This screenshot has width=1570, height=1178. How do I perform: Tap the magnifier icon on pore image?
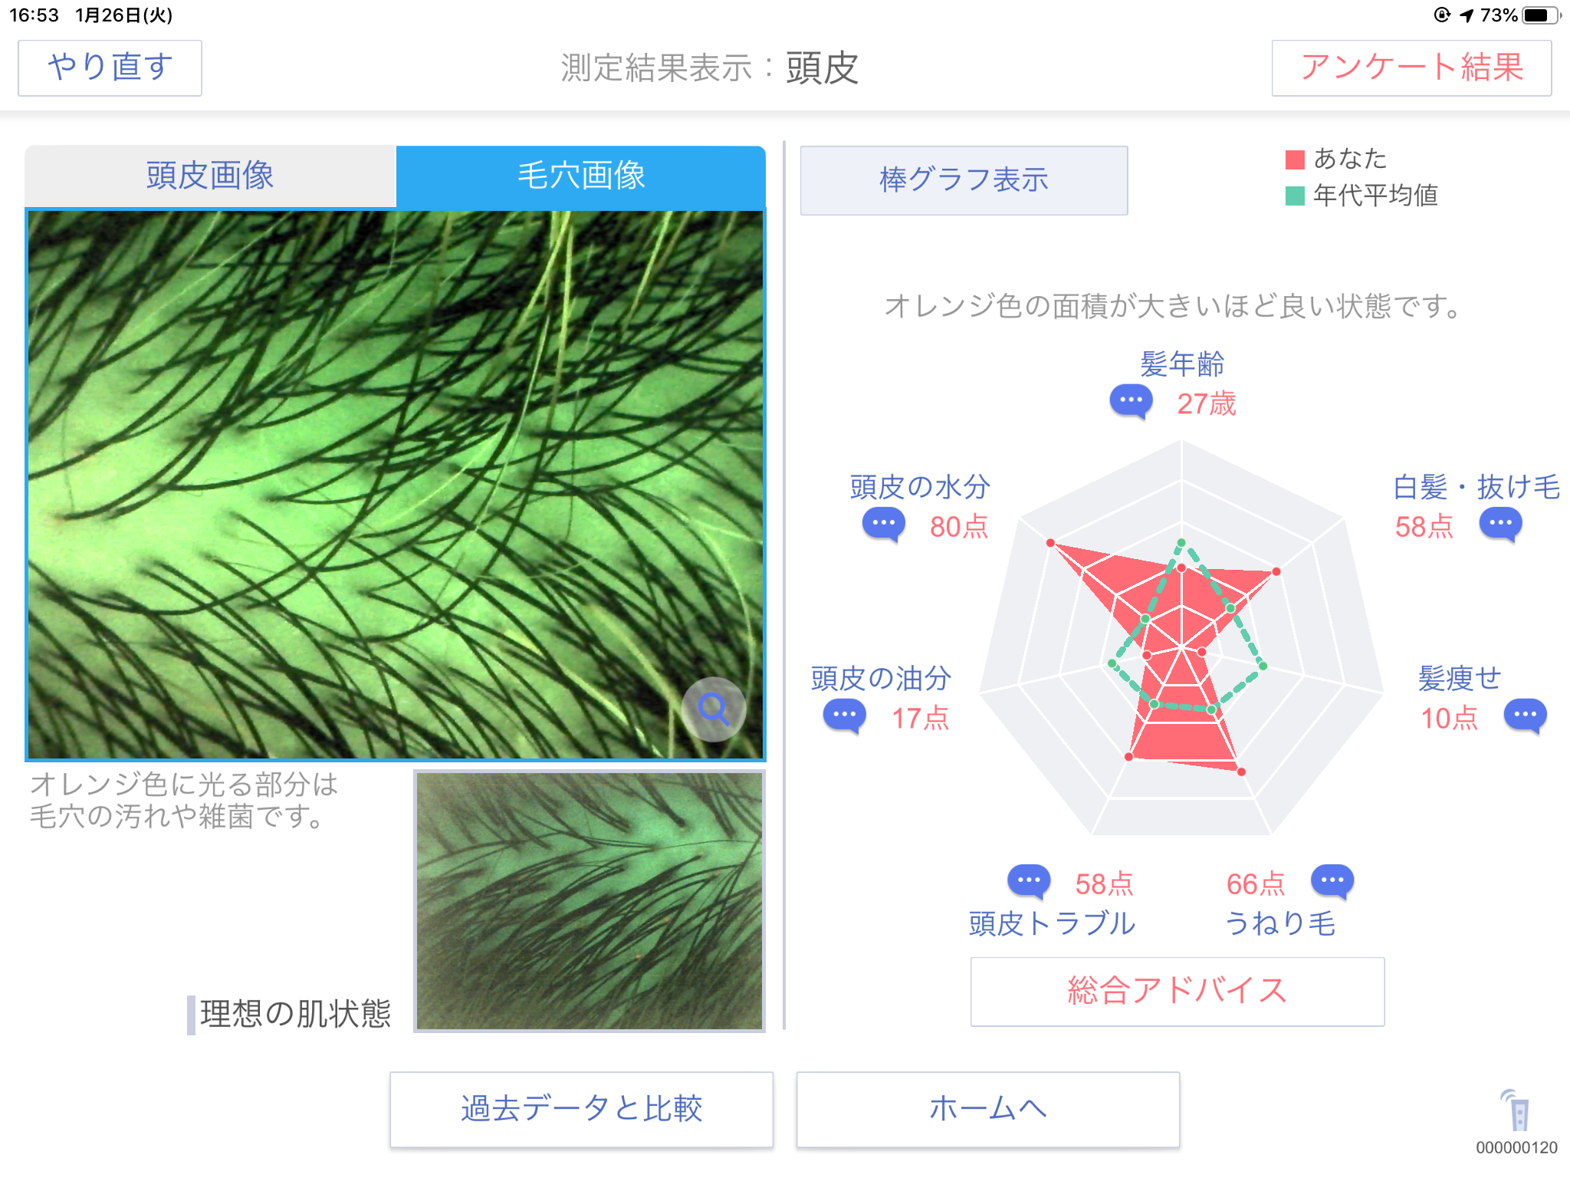pyautogui.click(x=714, y=709)
